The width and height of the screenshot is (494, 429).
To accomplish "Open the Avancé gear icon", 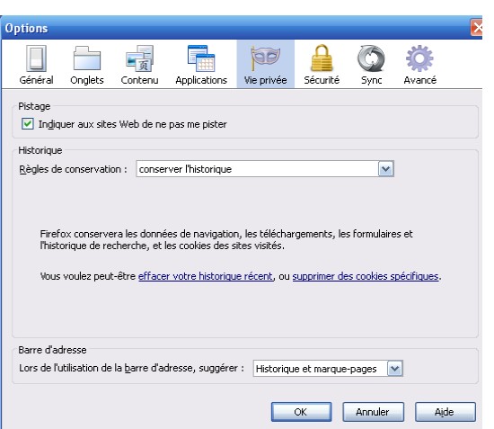I will 419,58.
